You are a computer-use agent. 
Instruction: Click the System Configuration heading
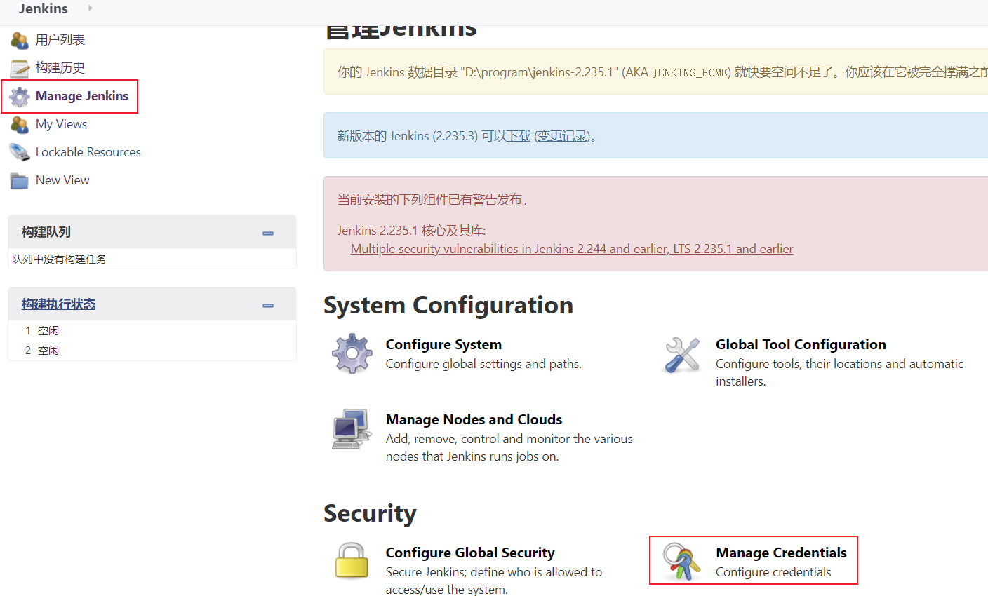pyautogui.click(x=448, y=305)
